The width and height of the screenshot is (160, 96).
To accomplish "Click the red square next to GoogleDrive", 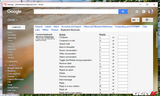I will tap(27, 88).
